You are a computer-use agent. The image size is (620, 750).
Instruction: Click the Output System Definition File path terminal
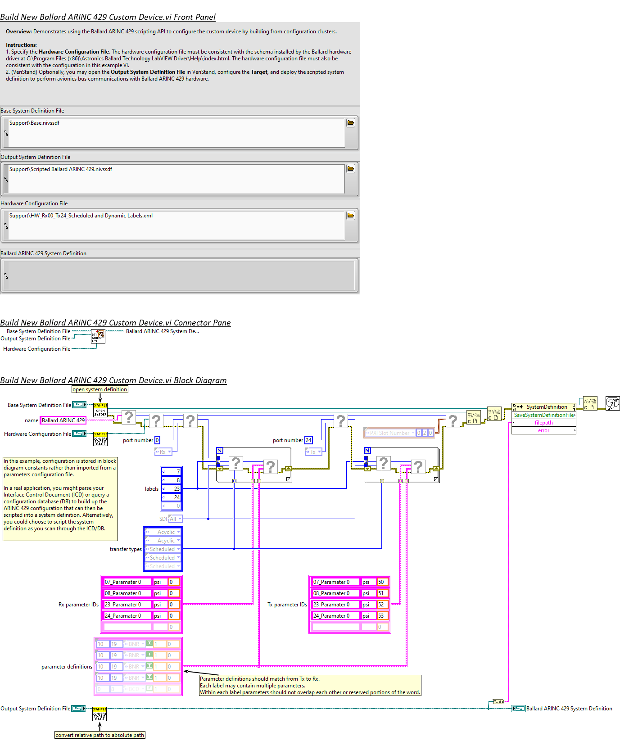[78, 709]
